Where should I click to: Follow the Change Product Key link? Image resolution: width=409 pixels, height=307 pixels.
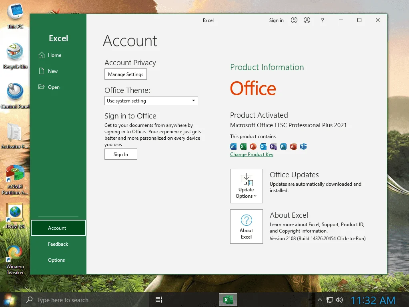pos(252,155)
